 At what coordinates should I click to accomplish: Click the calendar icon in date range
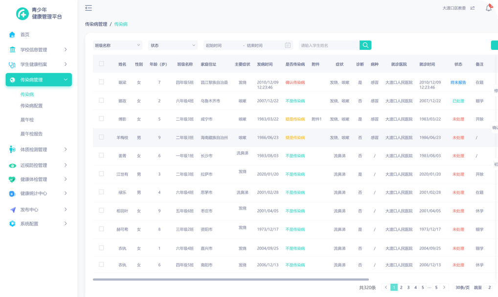click(288, 45)
